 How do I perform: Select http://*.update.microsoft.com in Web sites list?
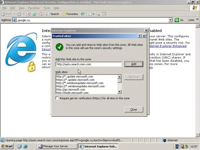[75, 76]
